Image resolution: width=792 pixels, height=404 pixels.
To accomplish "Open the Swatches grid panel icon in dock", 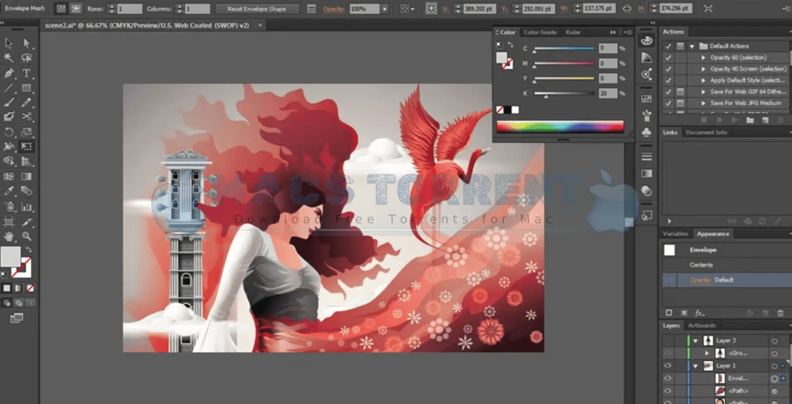I will point(647,99).
